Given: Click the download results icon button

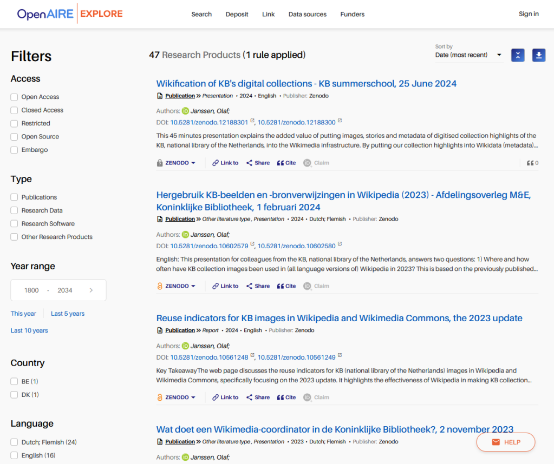Looking at the screenshot, I should (539, 55).
